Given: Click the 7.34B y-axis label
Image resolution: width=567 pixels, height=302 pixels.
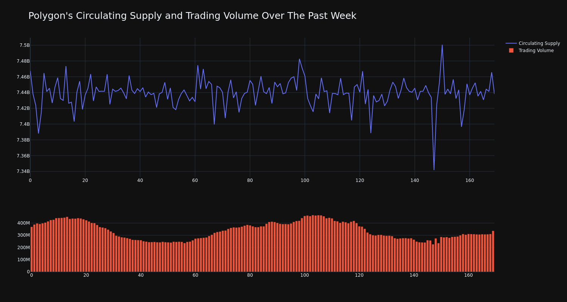Looking at the screenshot, I should [x=23, y=171].
